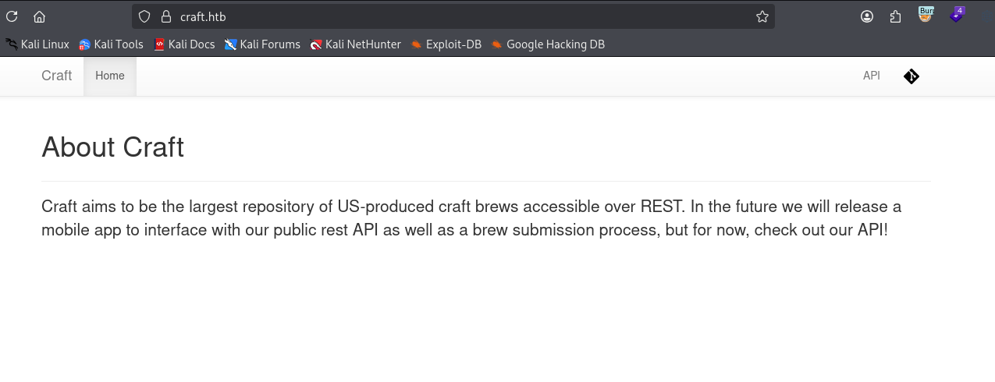Open Firefox account icon

point(867,16)
